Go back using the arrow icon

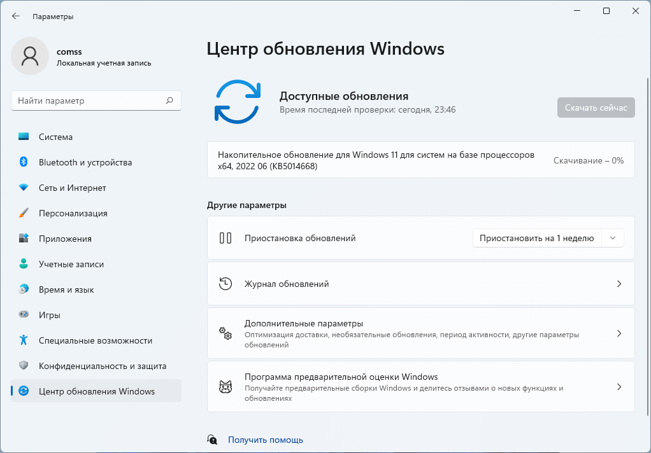coord(16,16)
